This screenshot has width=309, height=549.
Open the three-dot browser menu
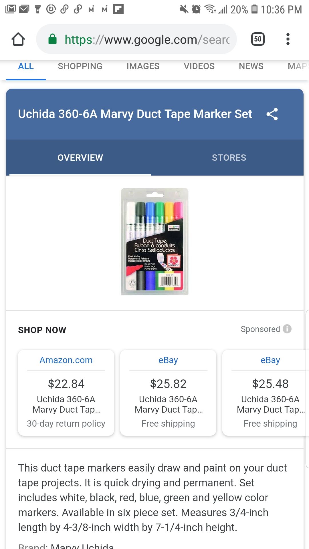pyautogui.click(x=288, y=39)
